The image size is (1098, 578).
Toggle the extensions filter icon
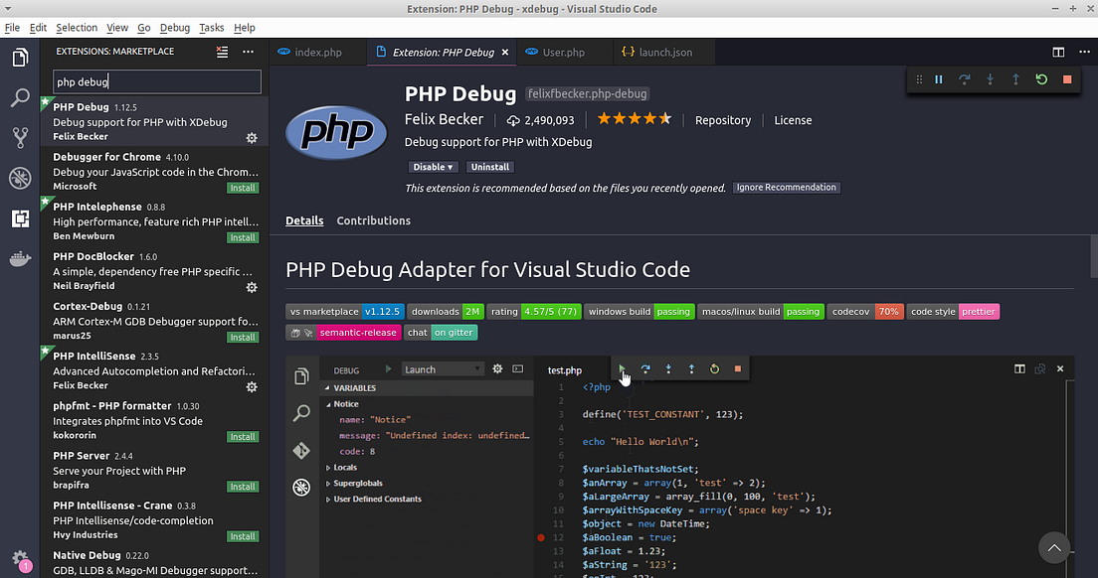[222, 51]
